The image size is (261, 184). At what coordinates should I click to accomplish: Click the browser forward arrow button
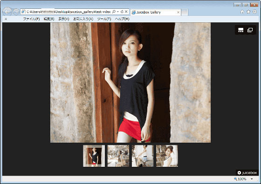pos(16,12)
